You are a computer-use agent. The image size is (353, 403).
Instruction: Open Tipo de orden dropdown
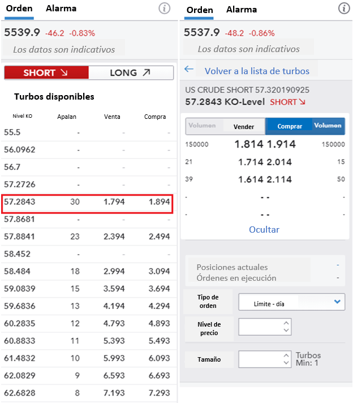tap(291, 302)
